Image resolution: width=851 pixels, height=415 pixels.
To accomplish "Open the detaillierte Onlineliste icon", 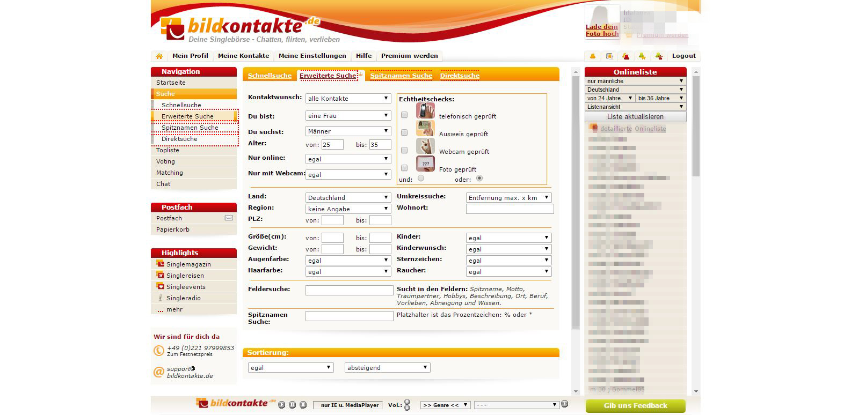I will coord(594,129).
